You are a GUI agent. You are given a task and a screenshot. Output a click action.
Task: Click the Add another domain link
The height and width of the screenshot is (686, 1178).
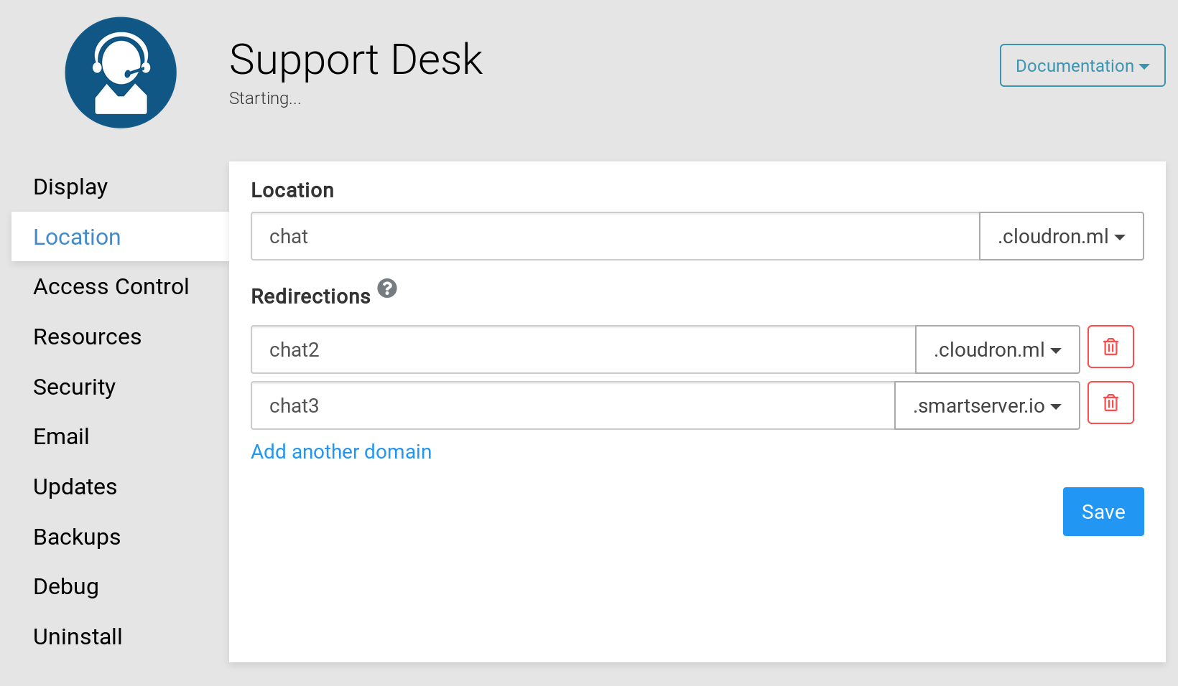coord(341,452)
